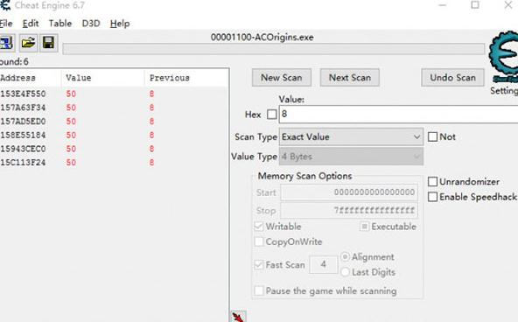Select address row 157AD5ED0

coord(114,122)
